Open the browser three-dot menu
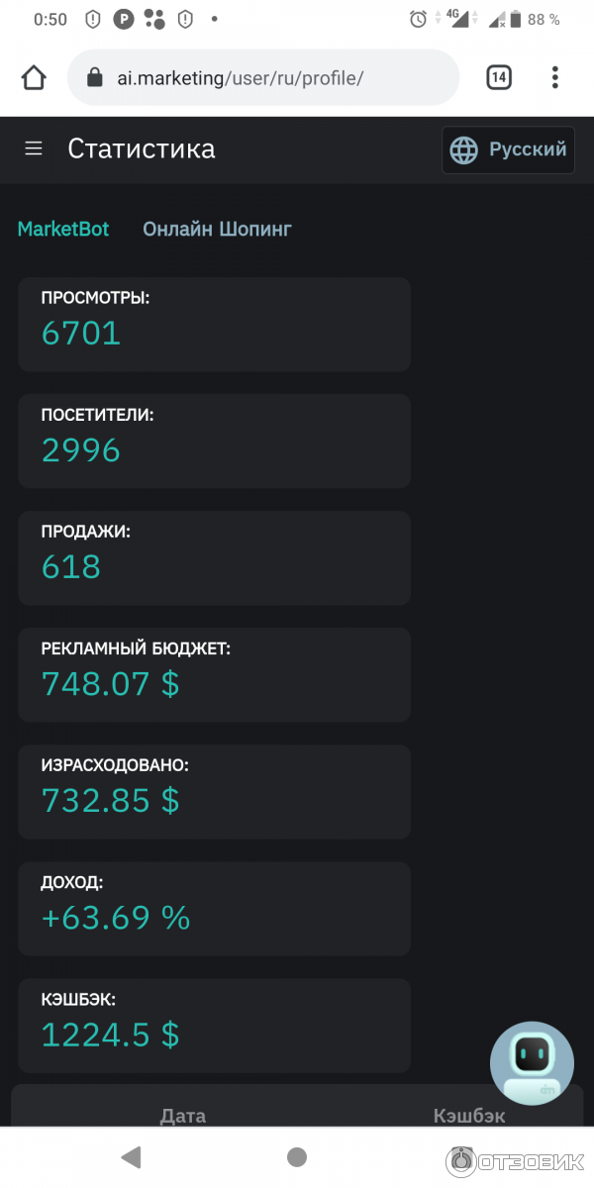The image size is (594, 1188). click(555, 77)
